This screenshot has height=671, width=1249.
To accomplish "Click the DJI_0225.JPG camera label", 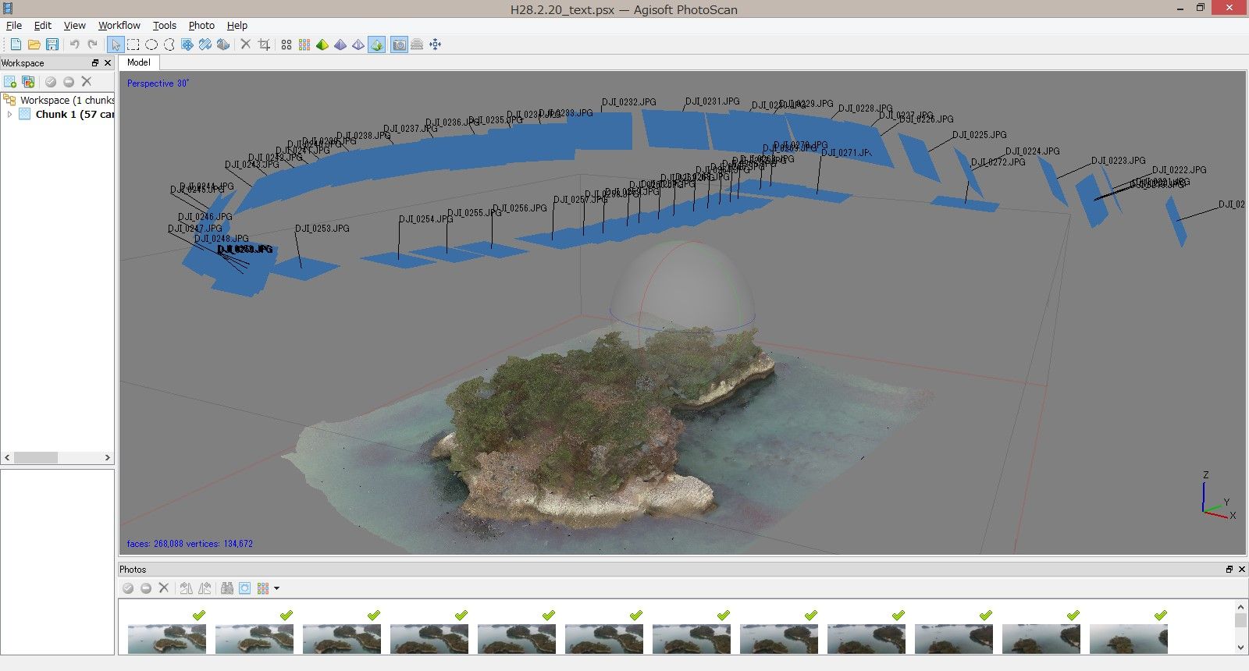I will (x=980, y=135).
